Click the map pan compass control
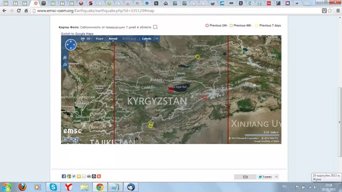 tap(70, 45)
